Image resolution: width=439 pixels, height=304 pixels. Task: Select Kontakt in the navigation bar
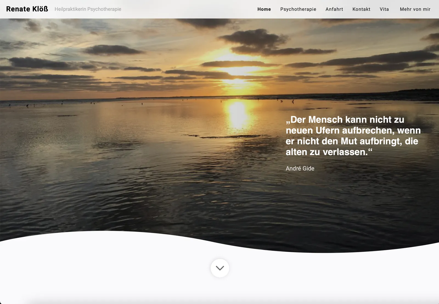361,9
